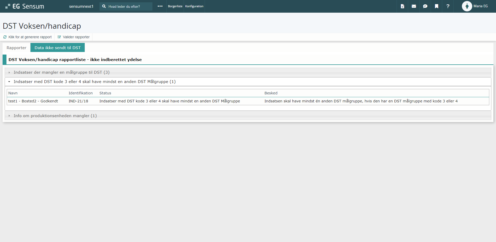This screenshot has width=496, height=242.
Task: Open the mail envelope icon
Action: point(414,6)
